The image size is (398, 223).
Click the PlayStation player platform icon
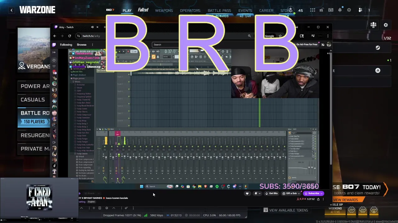click(377, 71)
